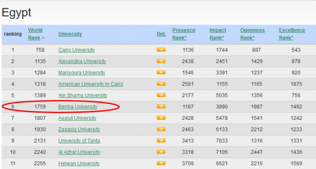The width and height of the screenshot is (316, 169).
Task: Select Mansoura impact rank 3391
Action: click(222, 72)
